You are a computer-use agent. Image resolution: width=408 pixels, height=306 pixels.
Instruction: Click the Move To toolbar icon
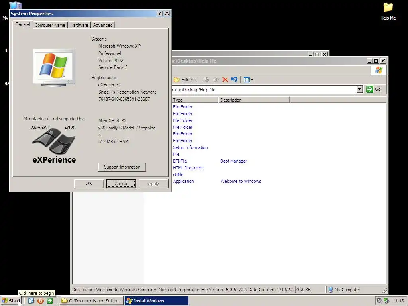(x=206, y=80)
